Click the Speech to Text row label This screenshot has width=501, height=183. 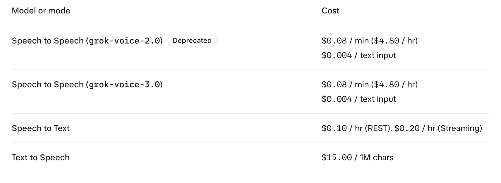click(41, 128)
